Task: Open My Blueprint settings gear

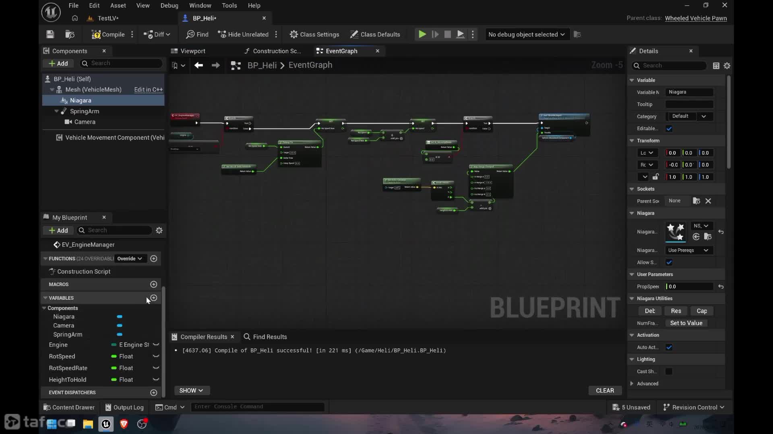Action: [159, 230]
